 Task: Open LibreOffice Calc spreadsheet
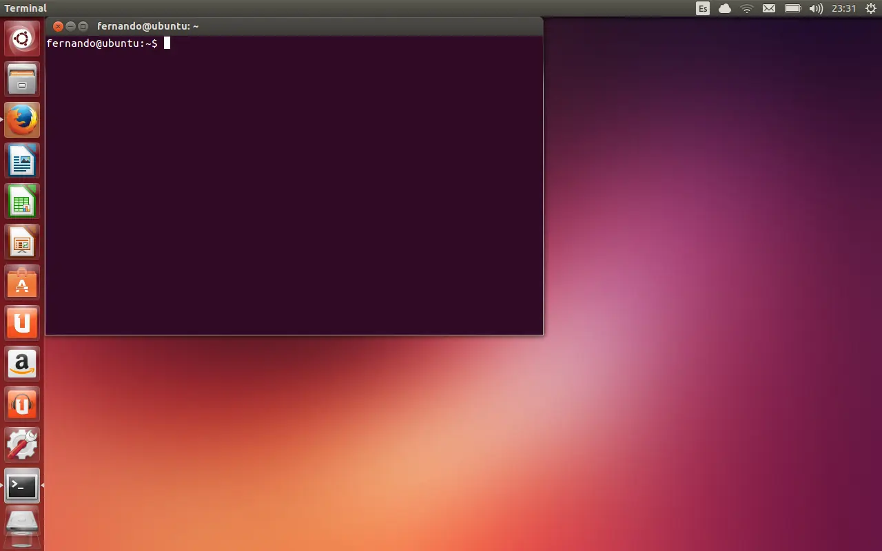coord(22,202)
